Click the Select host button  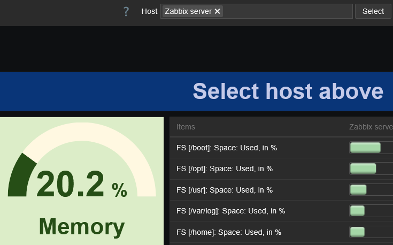373,11
